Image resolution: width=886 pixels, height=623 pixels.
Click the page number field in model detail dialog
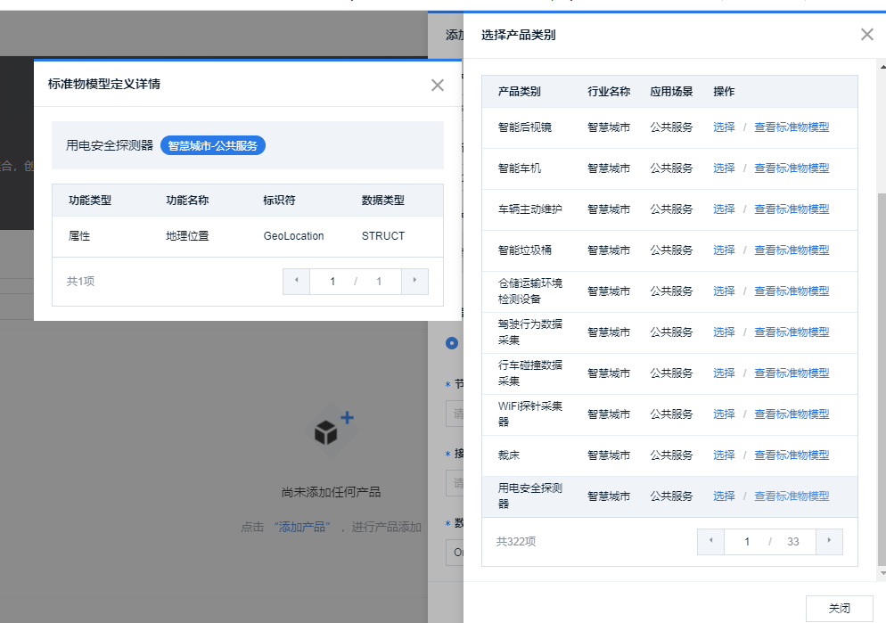click(332, 282)
